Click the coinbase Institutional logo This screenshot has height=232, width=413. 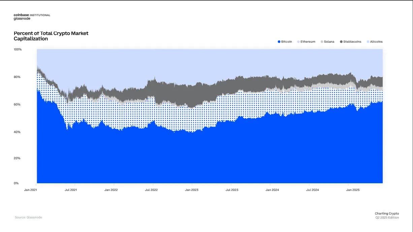32,15
